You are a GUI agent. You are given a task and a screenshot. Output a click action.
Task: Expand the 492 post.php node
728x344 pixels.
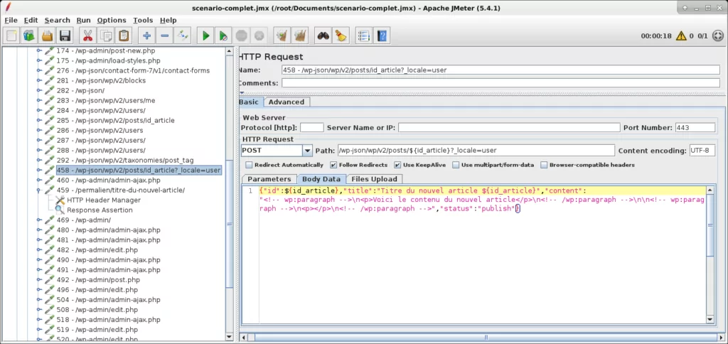pyautogui.click(x=40, y=279)
